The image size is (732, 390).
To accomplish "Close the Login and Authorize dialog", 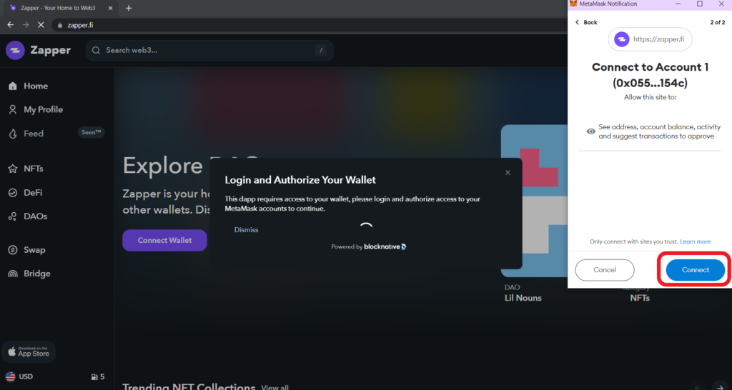I will pyautogui.click(x=508, y=173).
